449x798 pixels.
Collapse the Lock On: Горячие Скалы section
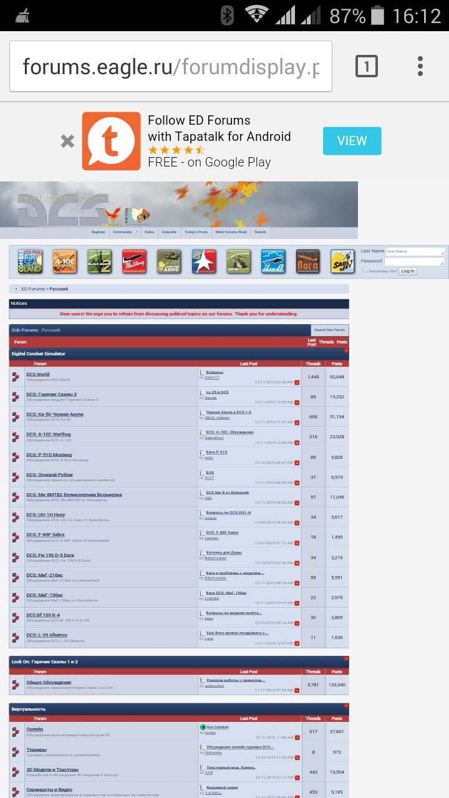346,658
